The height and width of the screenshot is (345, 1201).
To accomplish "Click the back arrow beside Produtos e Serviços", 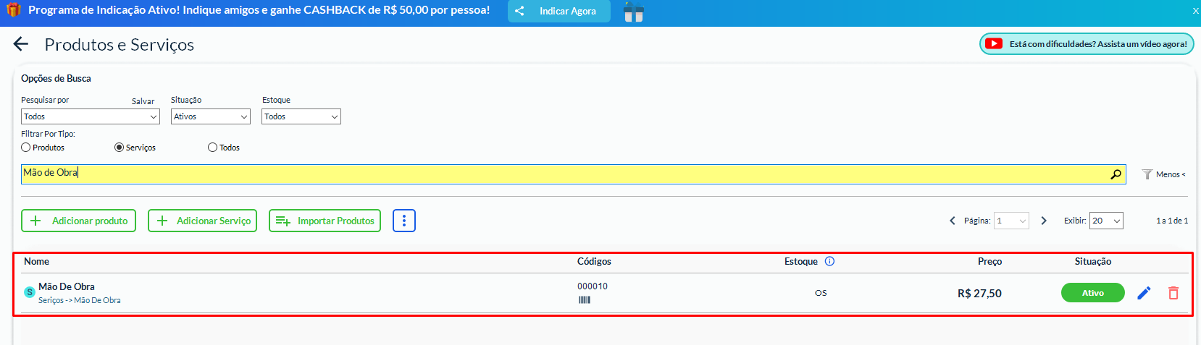I will click(x=21, y=44).
